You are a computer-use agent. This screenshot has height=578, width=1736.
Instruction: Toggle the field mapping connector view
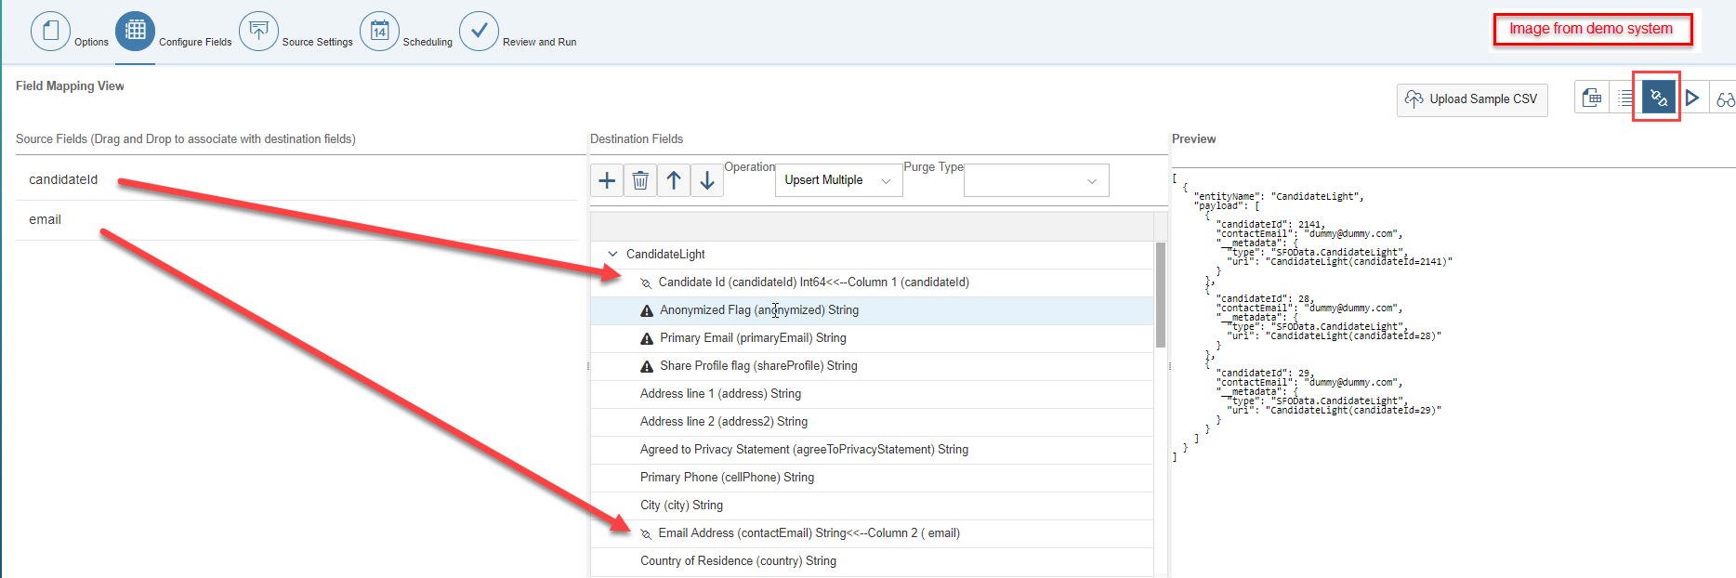click(x=1658, y=98)
